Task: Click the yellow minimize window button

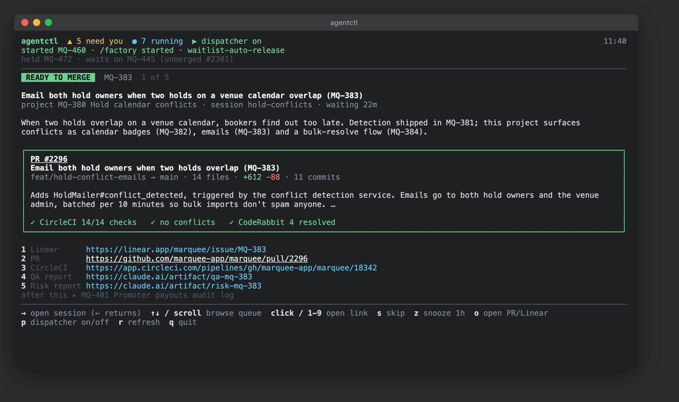Action: [x=37, y=22]
